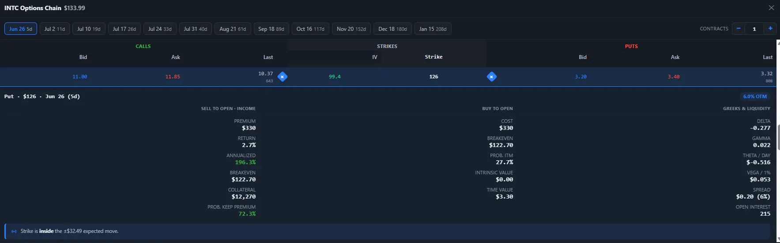Click the CALLS column group header
Image resolution: width=780 pixels, height=243 pixels.
point(143,46)
